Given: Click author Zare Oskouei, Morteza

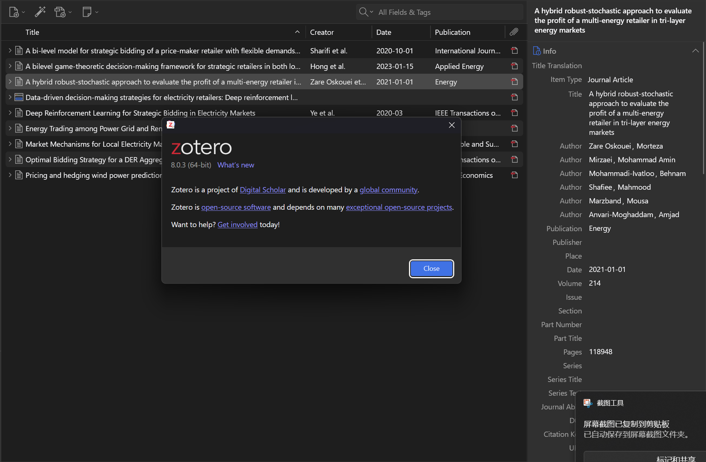Looking at the screenshot, I should (626, 146).
